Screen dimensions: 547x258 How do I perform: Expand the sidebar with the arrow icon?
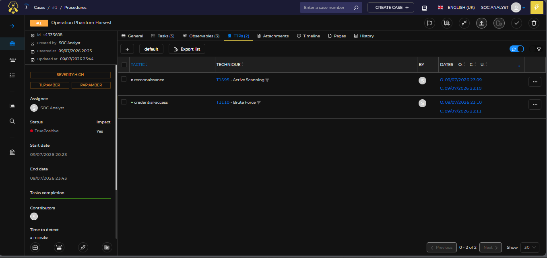coord(12,26)
